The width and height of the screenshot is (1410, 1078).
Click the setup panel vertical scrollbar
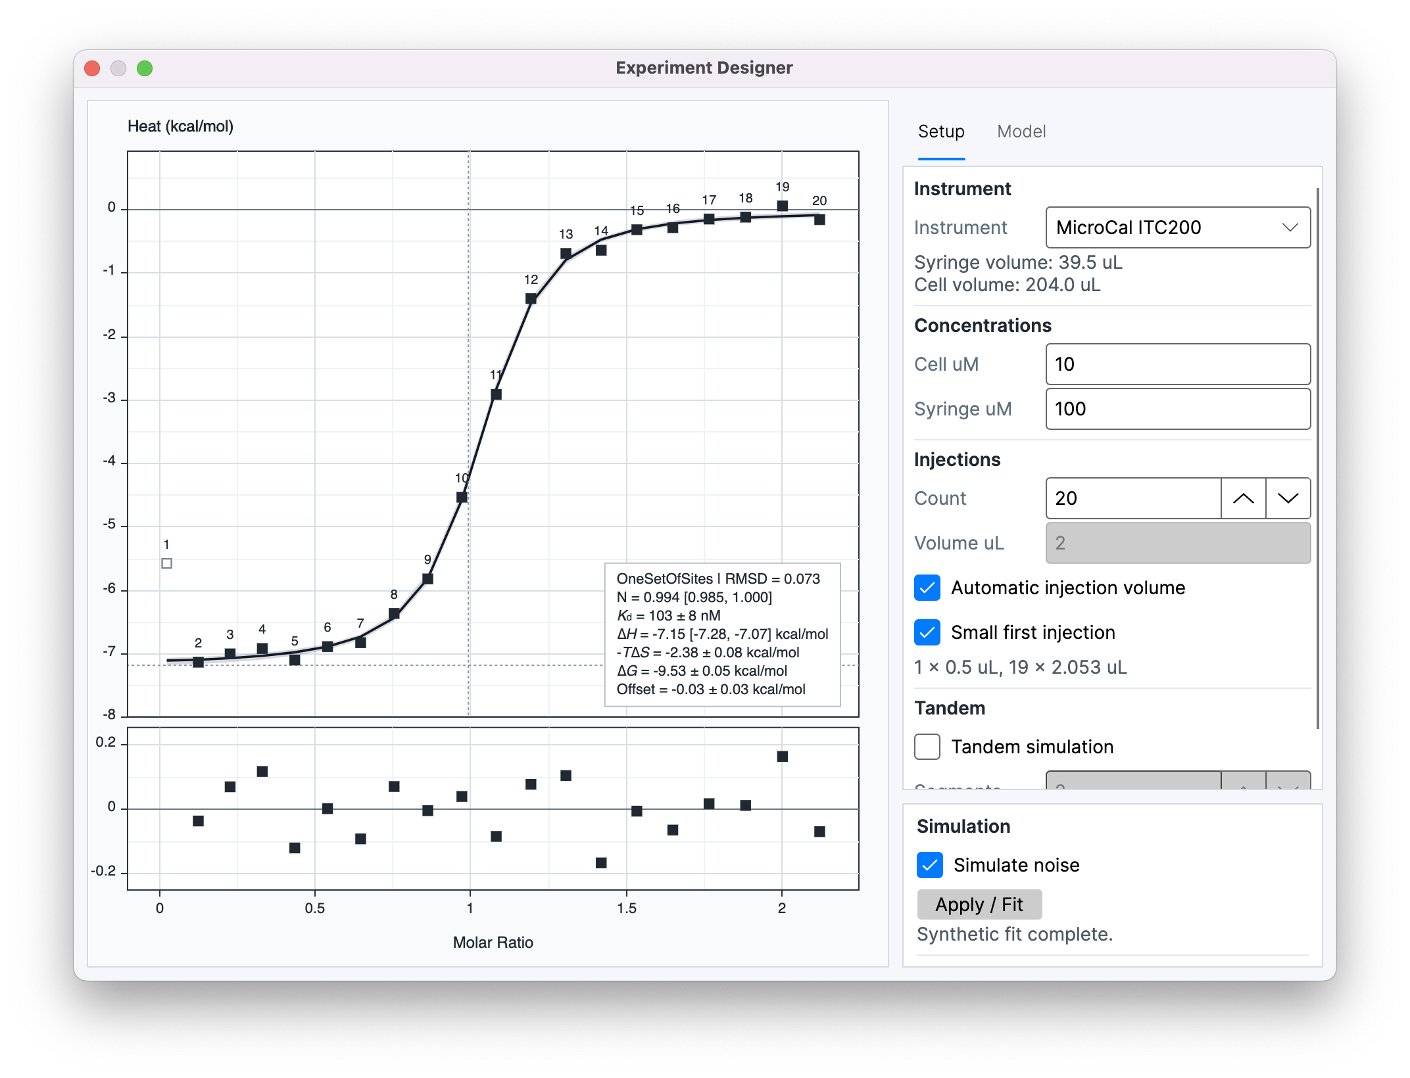pyautogui.click(x=1317, y=457)
